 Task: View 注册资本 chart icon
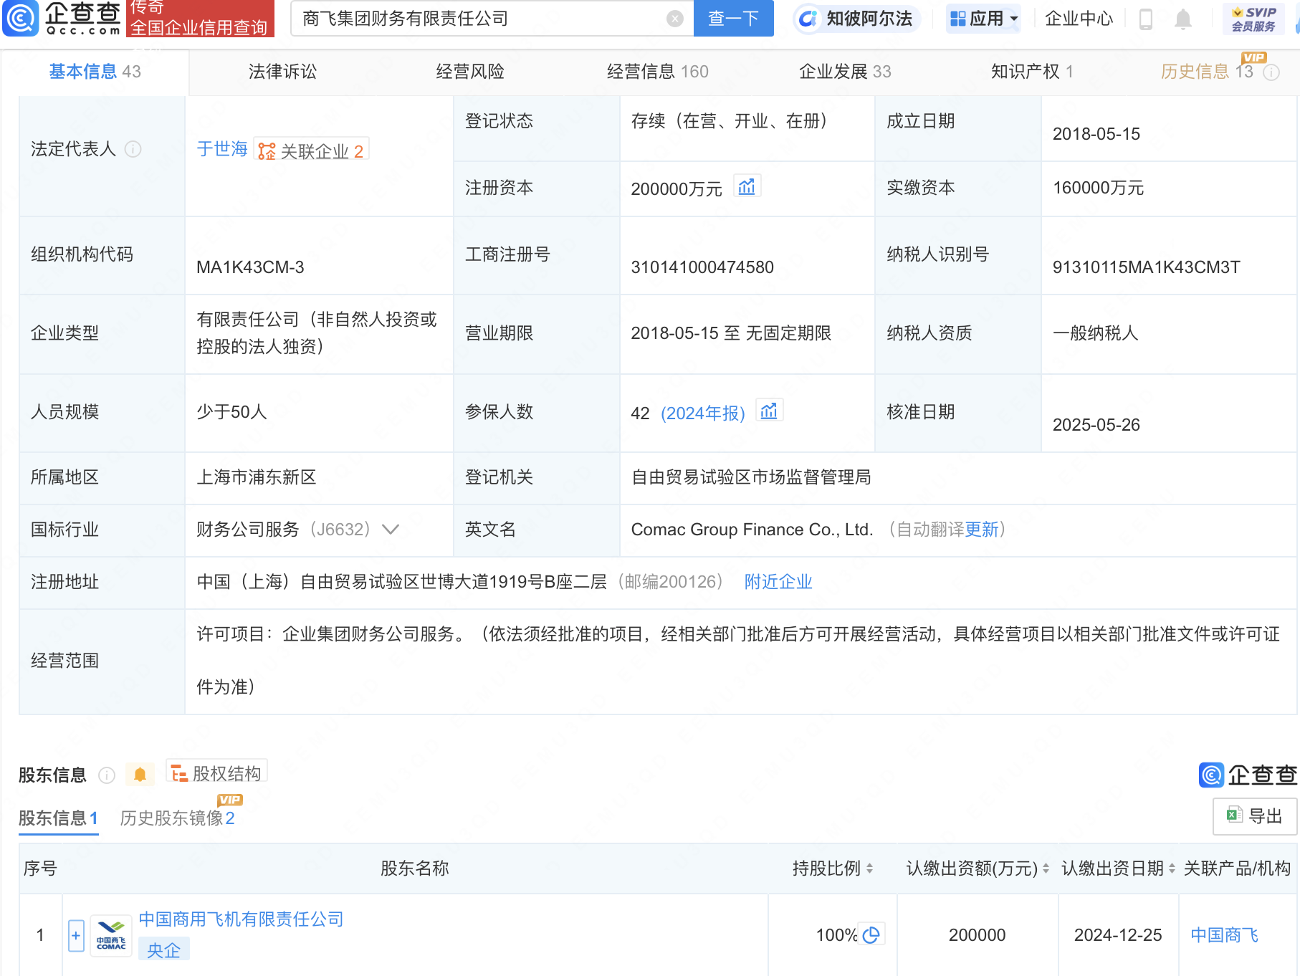click(747, 187)
